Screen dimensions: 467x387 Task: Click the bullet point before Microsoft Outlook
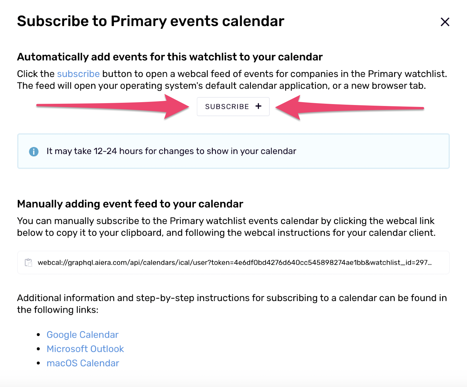point(38,349)
